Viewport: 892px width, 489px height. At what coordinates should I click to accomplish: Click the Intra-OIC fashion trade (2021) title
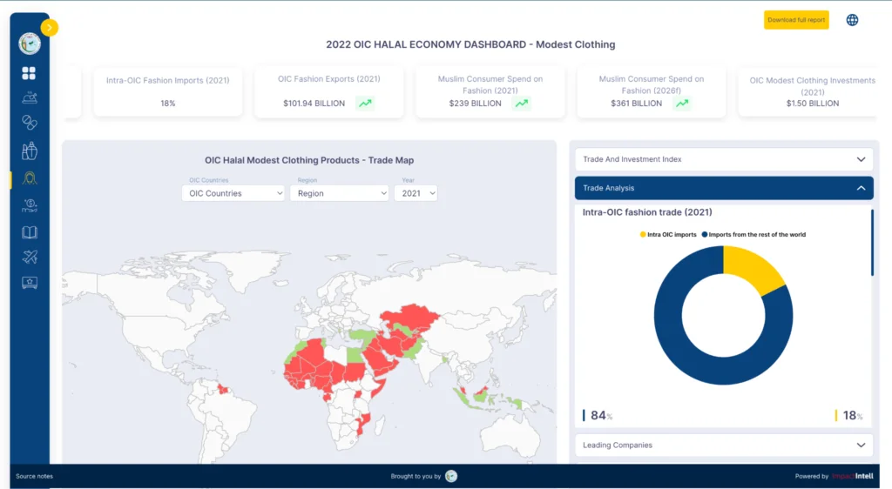[x=647, y=212]
